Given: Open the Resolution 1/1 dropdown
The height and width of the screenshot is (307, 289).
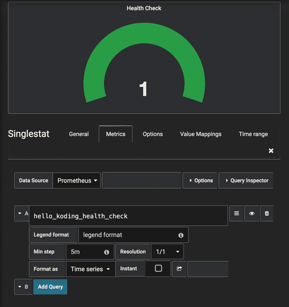Looking at the screenshot, I should click(167, 251).
